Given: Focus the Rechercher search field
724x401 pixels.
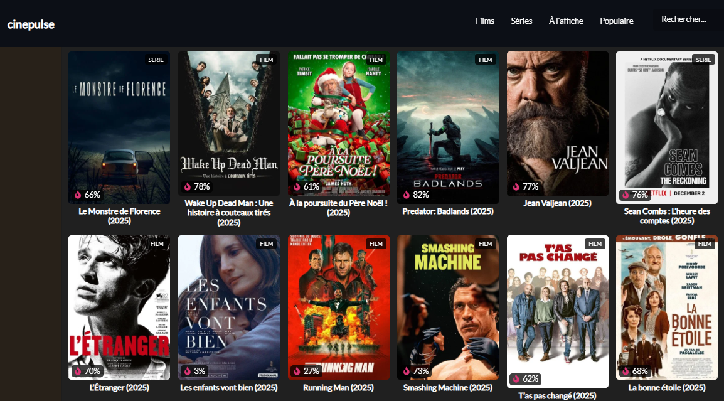Looking at the screenshot, I should [x=687, y=19].
